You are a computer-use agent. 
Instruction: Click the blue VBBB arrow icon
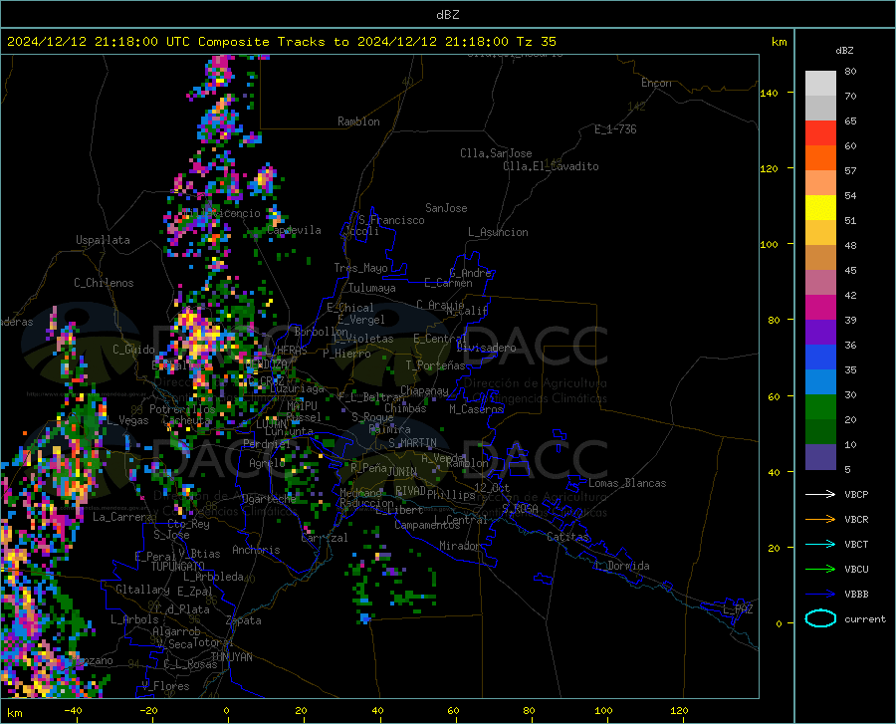click(x=820, y=595)
